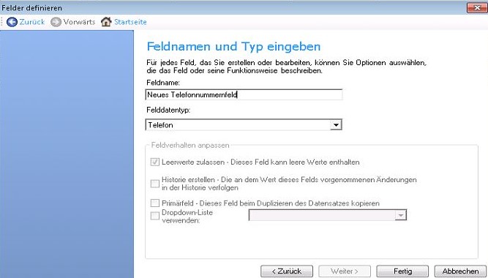This screenshot has height=278, width=488.
Task: Open the disabled Dropdown-Liste combo box
Action: pyautogui.click(x=328, y=215)
